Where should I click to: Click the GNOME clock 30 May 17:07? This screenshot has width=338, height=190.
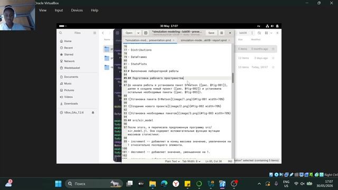tap(169, 26)
